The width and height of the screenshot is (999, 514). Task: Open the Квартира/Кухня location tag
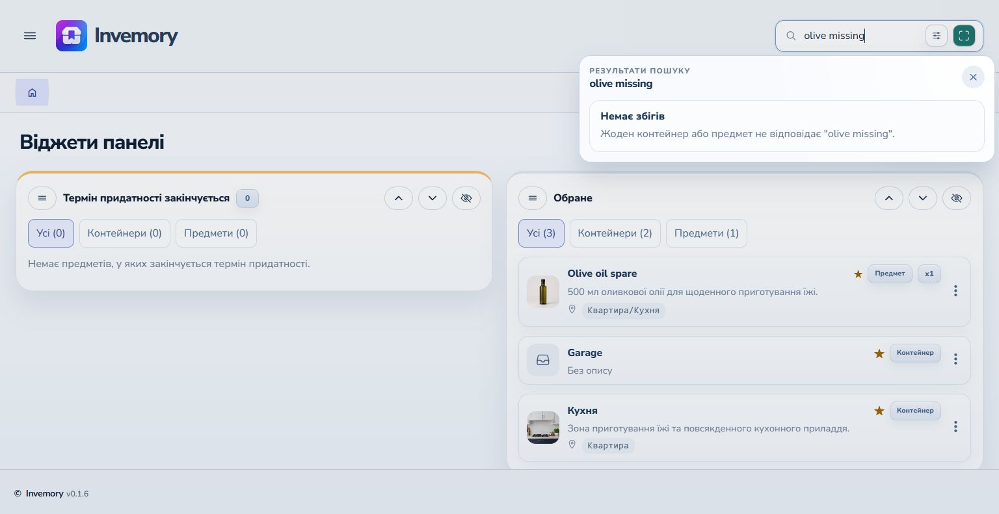[623, 311]
